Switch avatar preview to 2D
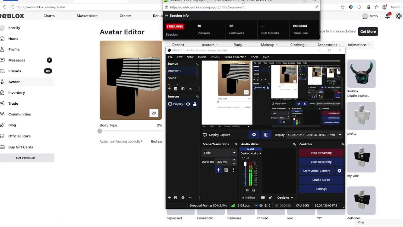The width and height of the screenshot is (403, 227). tap(154, 113)
